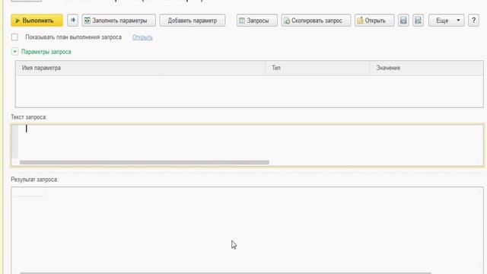
Task: Click Заполнить параметры button
Action: [119, 21]
